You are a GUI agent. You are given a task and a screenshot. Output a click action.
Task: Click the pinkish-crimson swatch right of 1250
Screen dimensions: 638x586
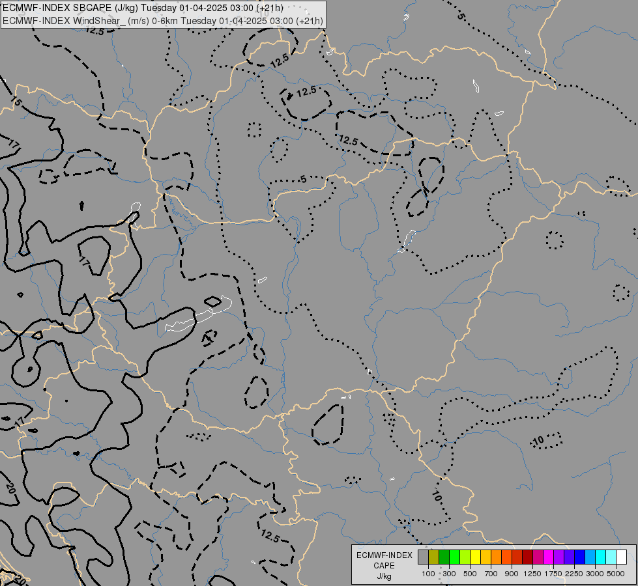pyautogui.click(x=538, y=557)
